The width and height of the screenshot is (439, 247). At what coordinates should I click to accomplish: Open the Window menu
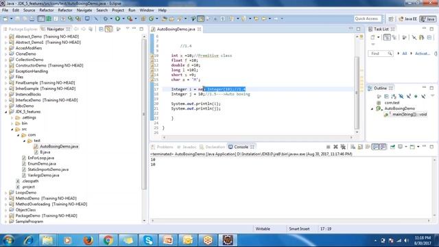click(147, 10)
